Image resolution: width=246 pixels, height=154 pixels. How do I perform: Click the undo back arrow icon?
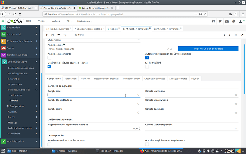tap(59, 35)
